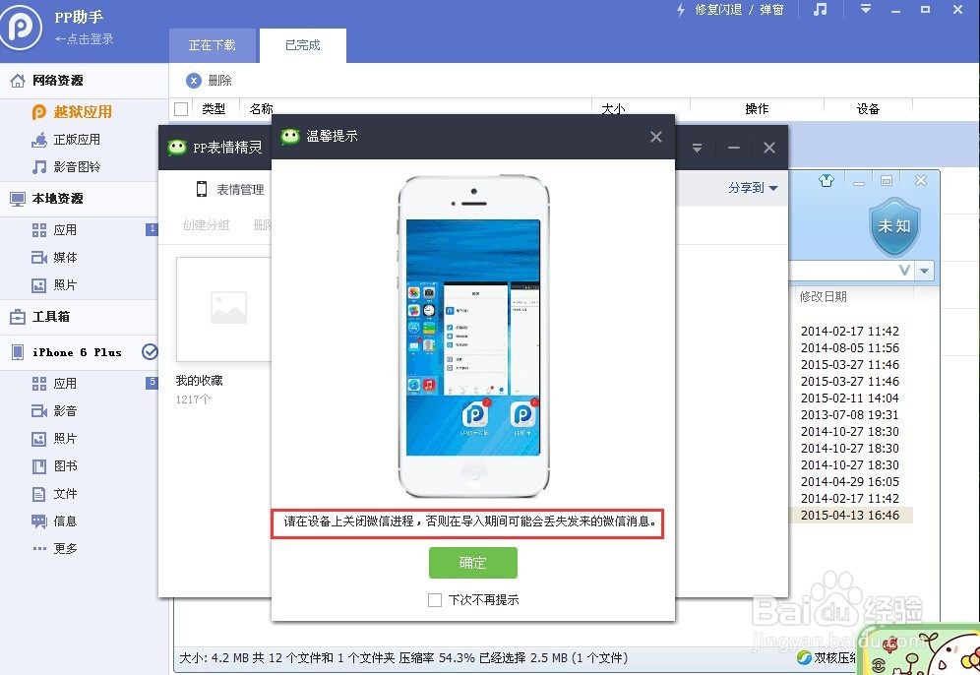Open the path dropdown arrow in the archive window
This screenshot has width=980, height=675.
click(x=924, y=271)
